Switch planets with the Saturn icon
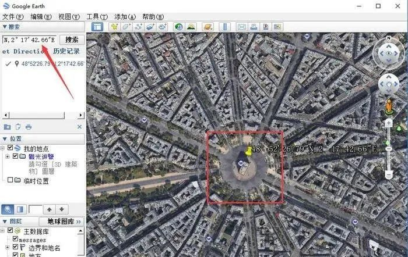This screenshot has width=408, height=257. (x=208, y=27)
